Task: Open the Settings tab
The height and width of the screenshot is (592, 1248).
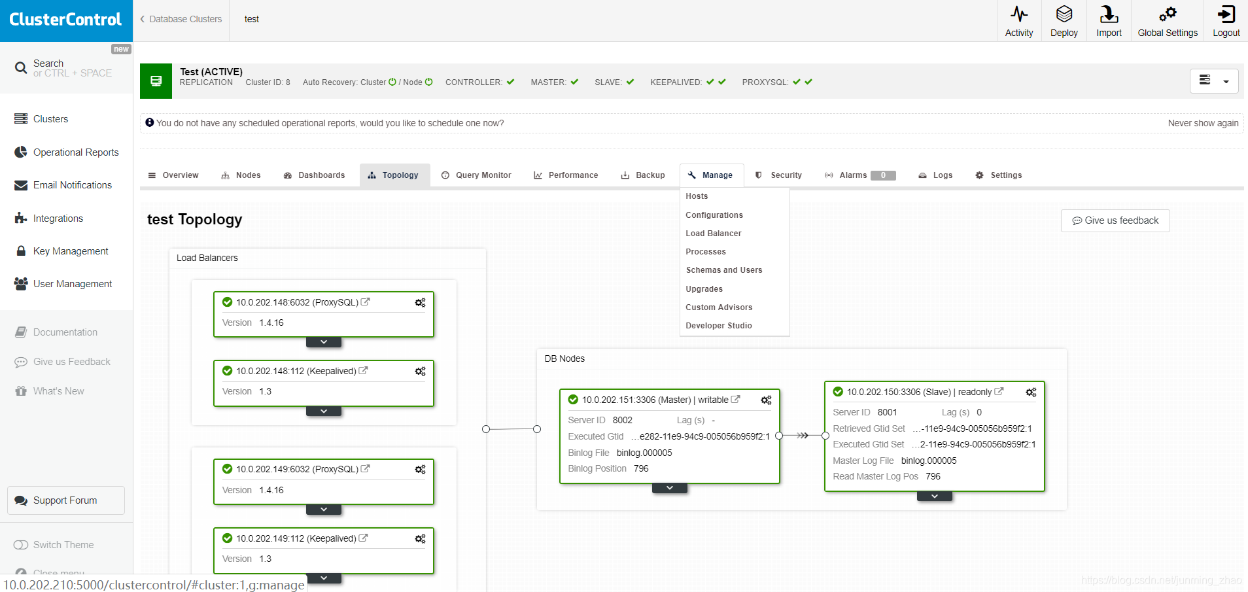Action: tap(999, 175)
